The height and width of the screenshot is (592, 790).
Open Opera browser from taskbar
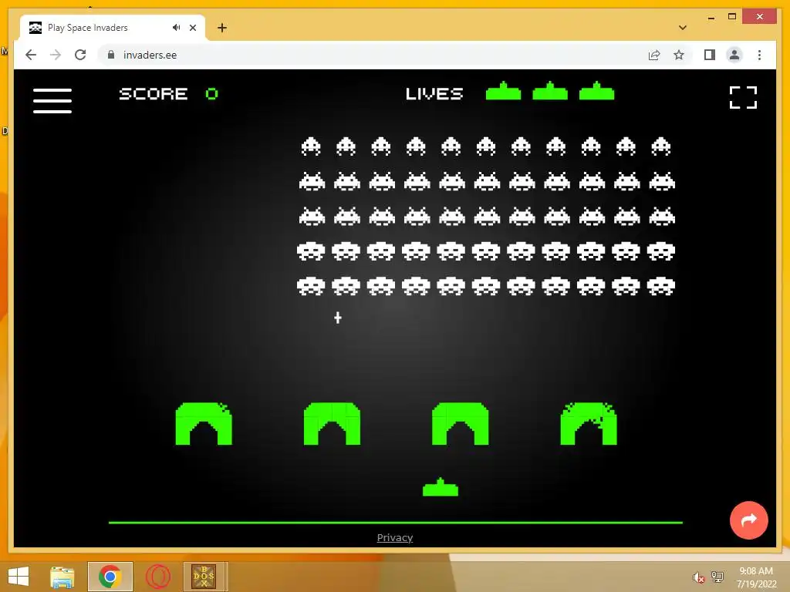(x=157, y=577)
